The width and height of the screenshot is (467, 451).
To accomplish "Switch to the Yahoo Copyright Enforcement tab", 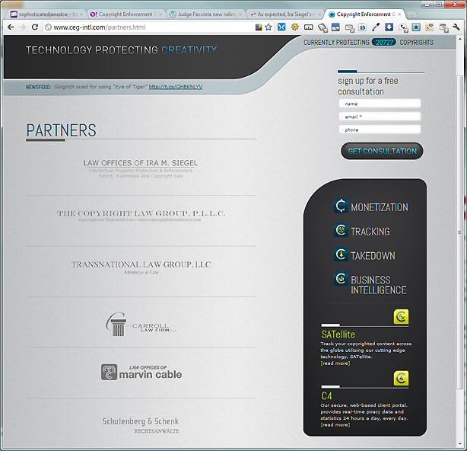I will pos(126,14).
